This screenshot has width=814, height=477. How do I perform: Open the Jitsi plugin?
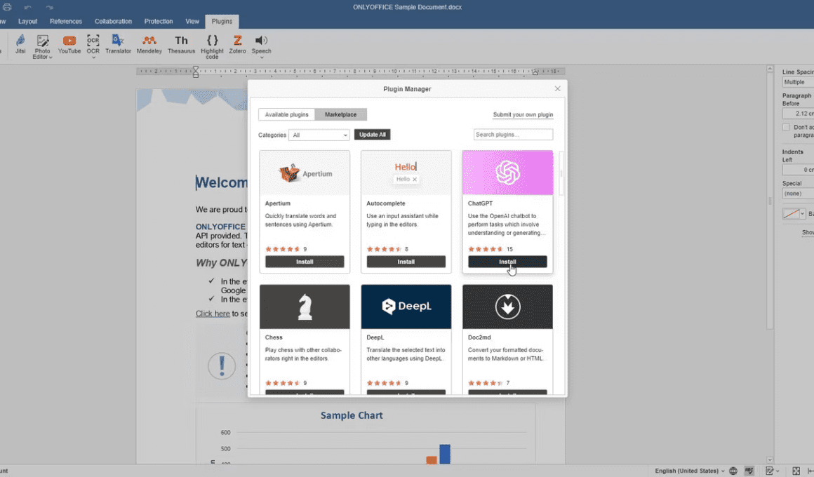pyautogui.click(x=20, y=44)
